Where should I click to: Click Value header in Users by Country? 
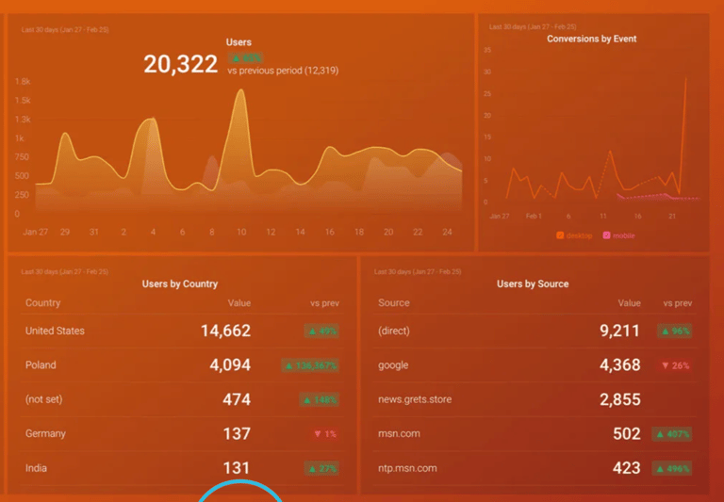point(239,303)
